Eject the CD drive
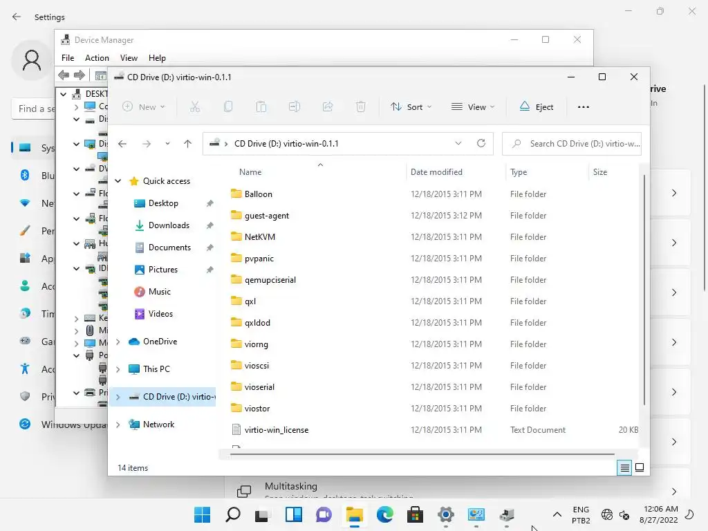This screenshot has width=708, height=531. pos(537,107)
